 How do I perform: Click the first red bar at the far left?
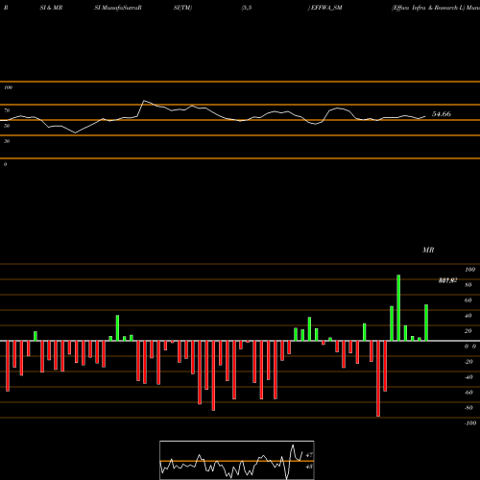(8, 366)
